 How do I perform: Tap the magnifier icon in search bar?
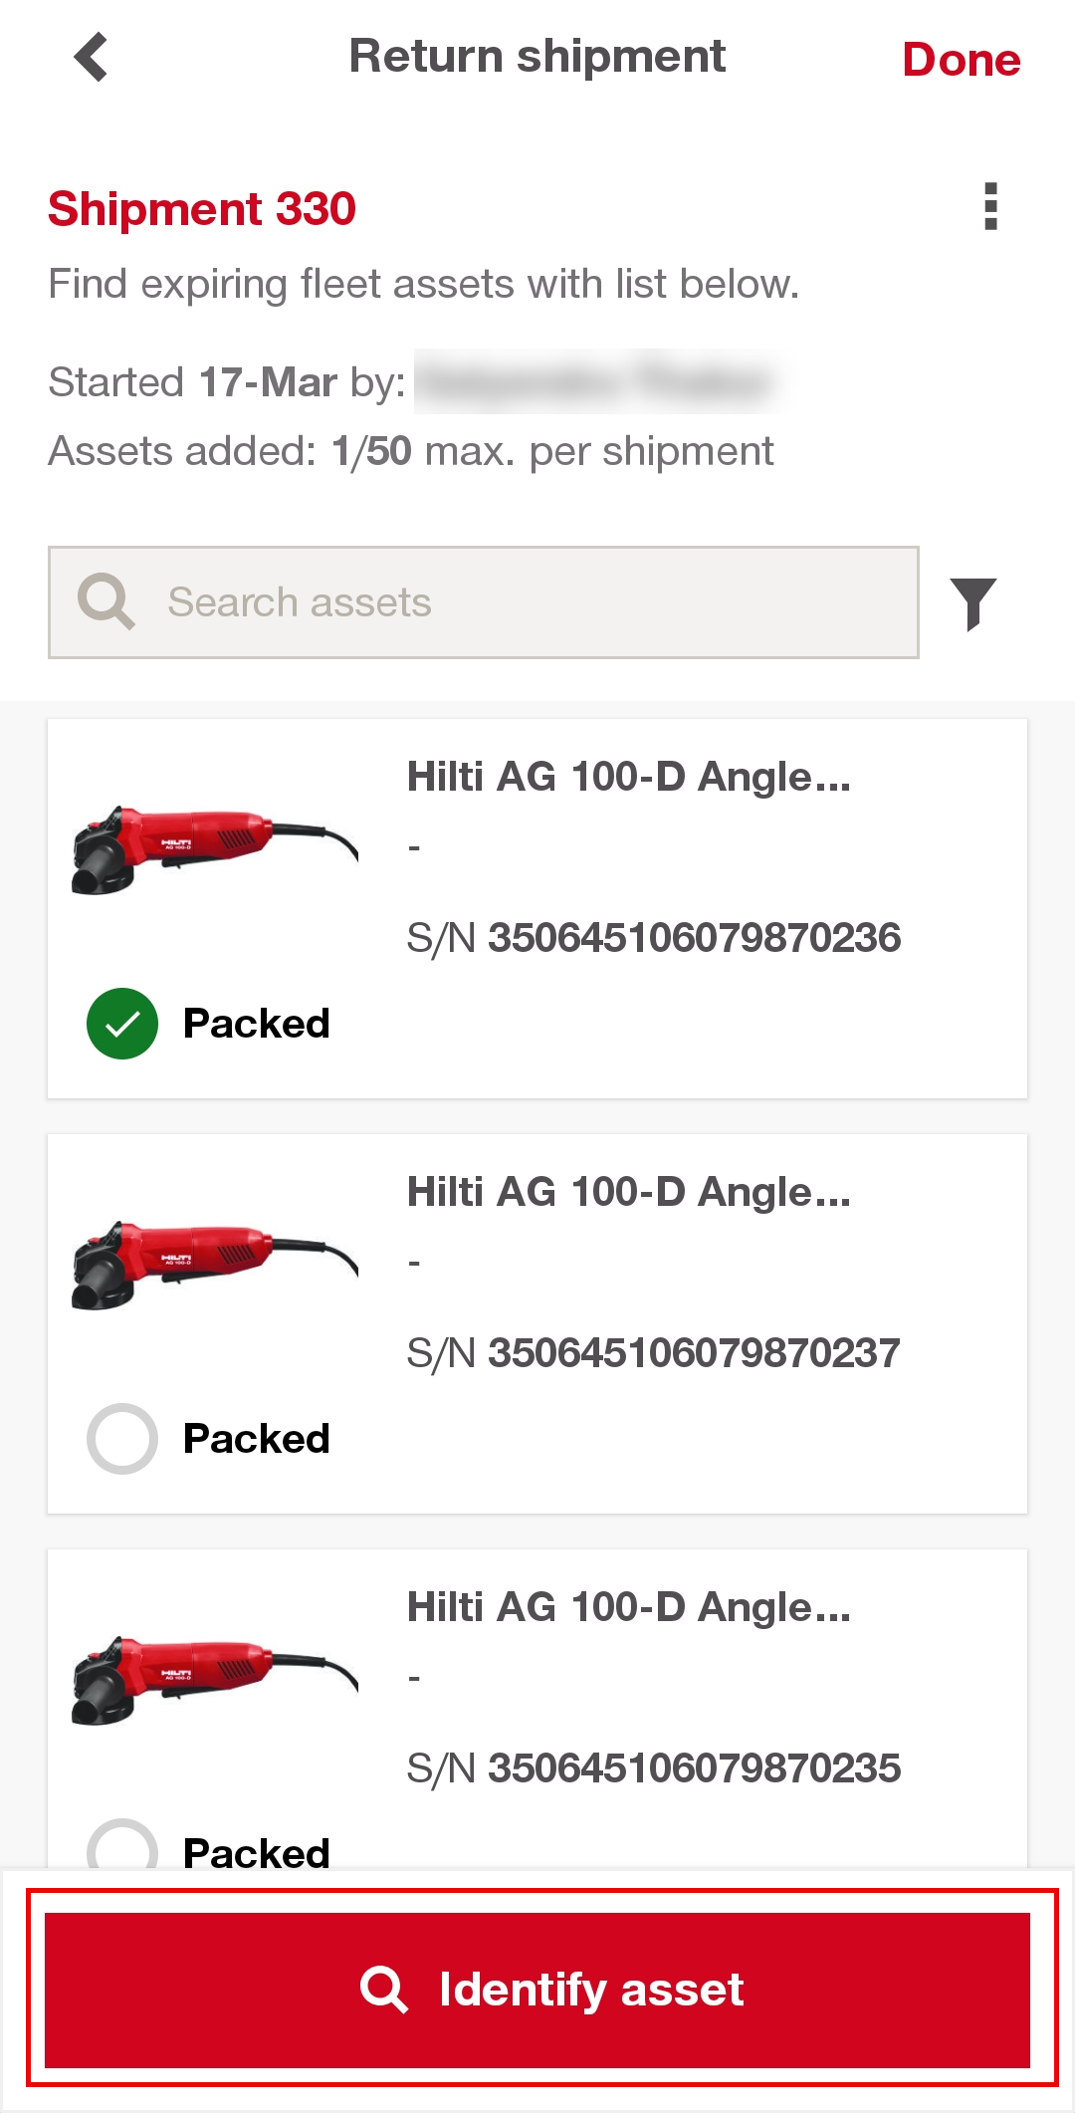pyautogui.click(x=106, y=601)
